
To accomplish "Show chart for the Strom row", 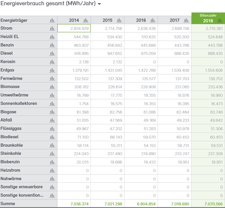I will point(52,28).
